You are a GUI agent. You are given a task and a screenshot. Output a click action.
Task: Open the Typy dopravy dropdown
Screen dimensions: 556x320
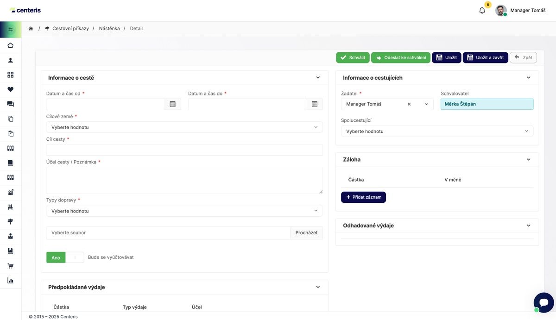tap(184, 211)
